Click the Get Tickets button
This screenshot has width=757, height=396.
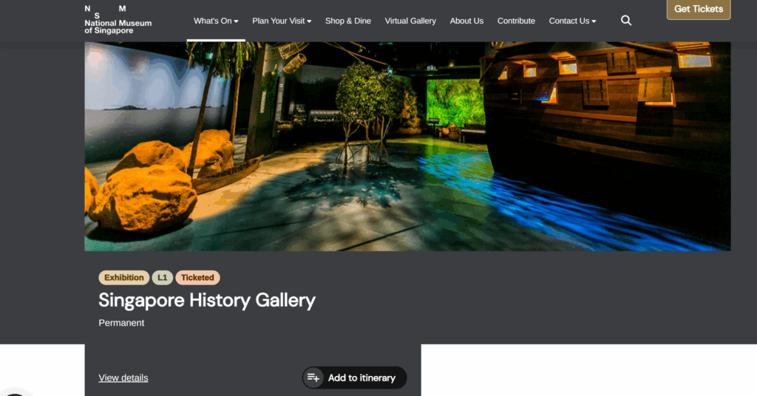699,9
